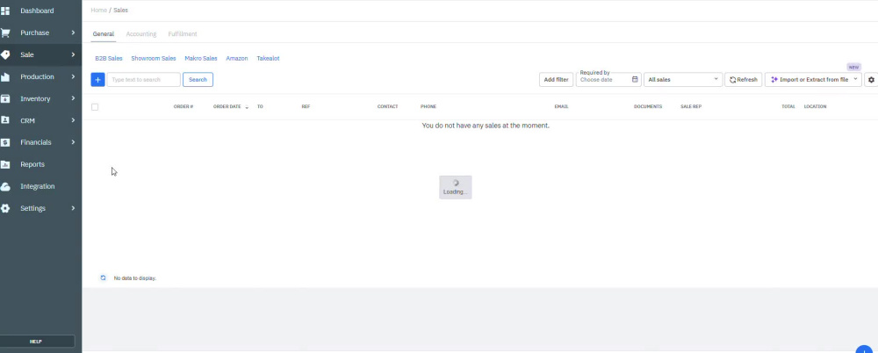Tick the select-all checkbox in table header
The image size is (878, 353).
click(x=95, y=107)
